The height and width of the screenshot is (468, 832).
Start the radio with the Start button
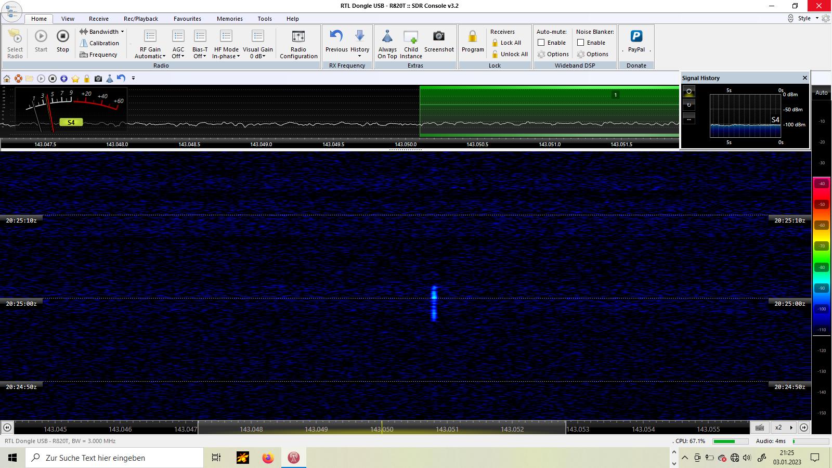coord(41,41)
